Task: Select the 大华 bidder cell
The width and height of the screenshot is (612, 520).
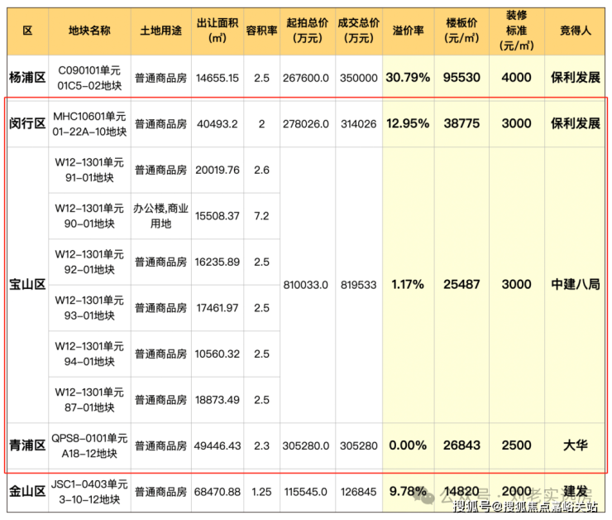Action: tap(575, 445)
